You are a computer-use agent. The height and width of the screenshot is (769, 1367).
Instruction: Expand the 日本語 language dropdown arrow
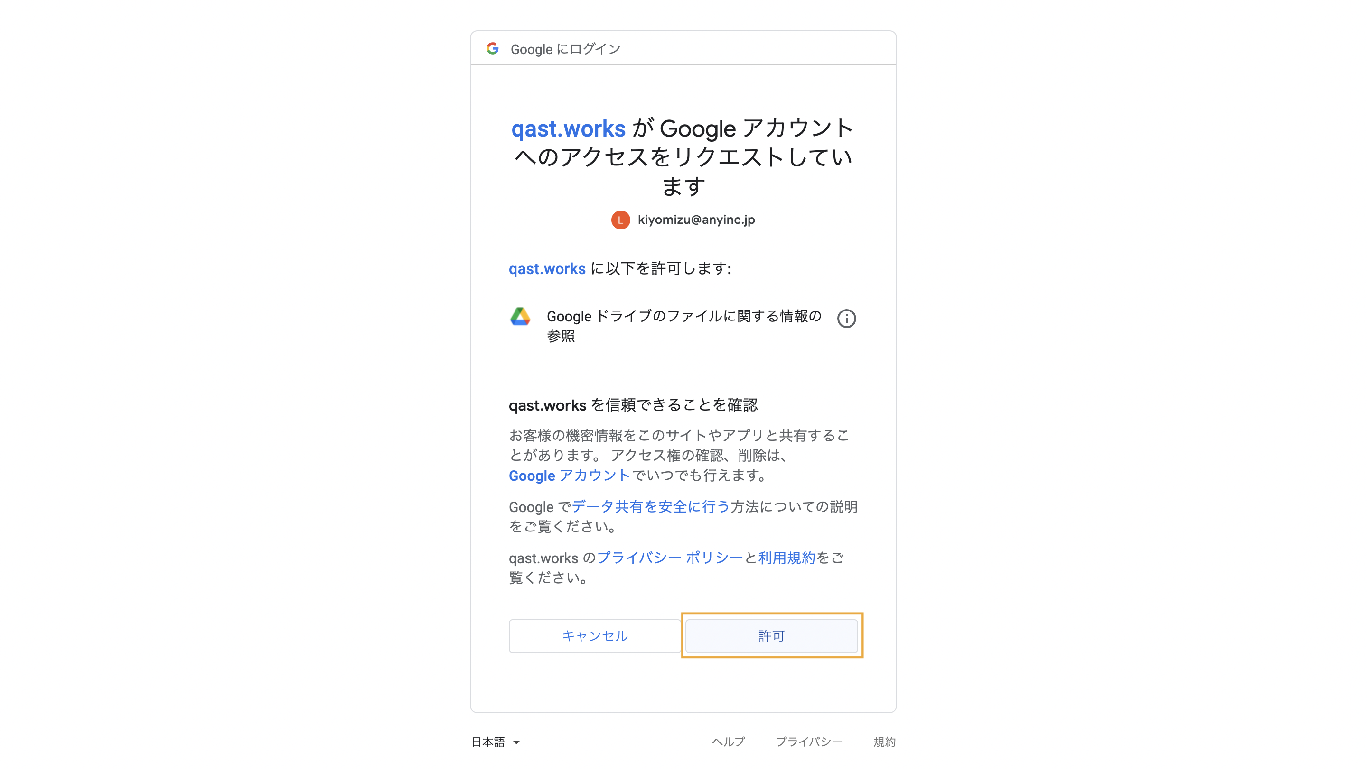tap(516, 742)
